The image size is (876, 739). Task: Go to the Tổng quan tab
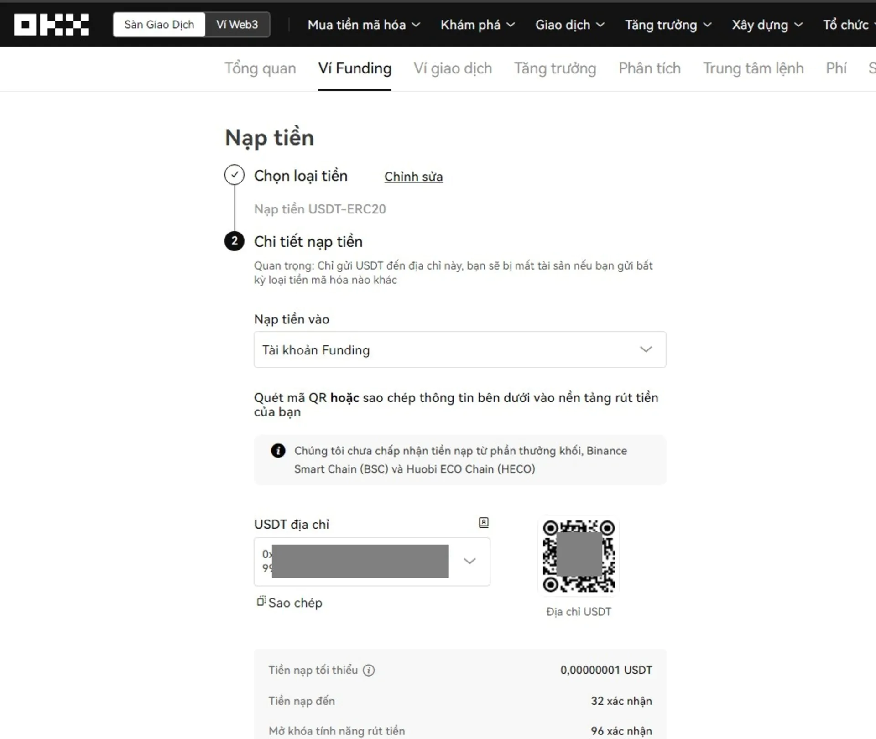(260, 68)
